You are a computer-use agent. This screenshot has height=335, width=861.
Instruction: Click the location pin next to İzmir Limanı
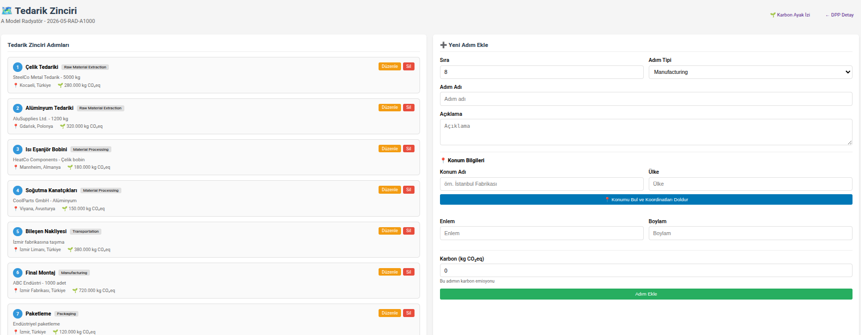click(x=15, y=250)
